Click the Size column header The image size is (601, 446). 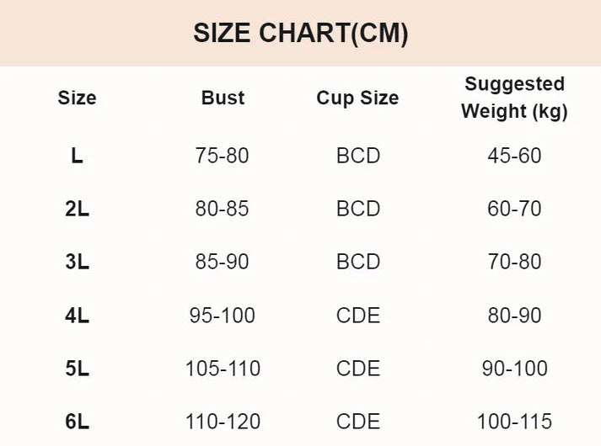(x=77, y=98)
